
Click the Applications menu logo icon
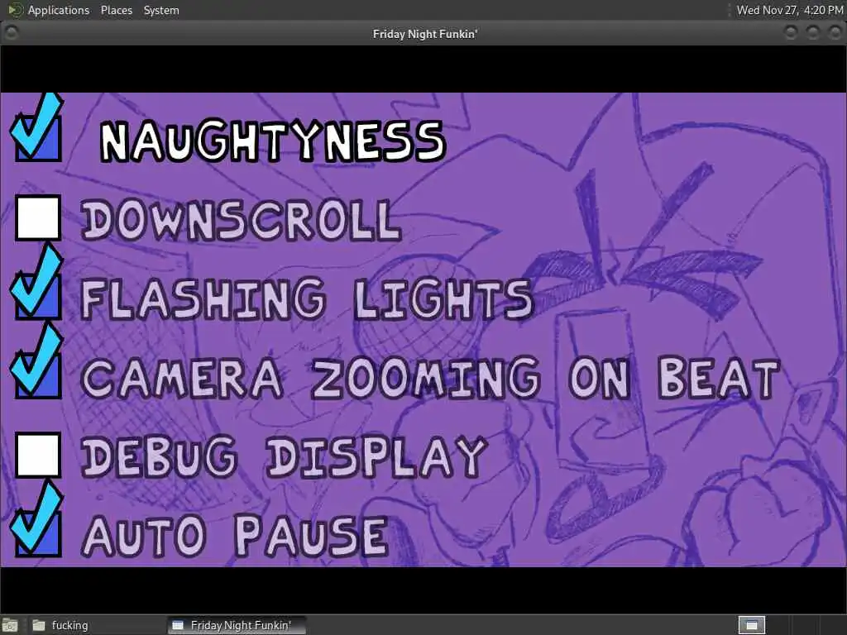[x=16, y=10]
